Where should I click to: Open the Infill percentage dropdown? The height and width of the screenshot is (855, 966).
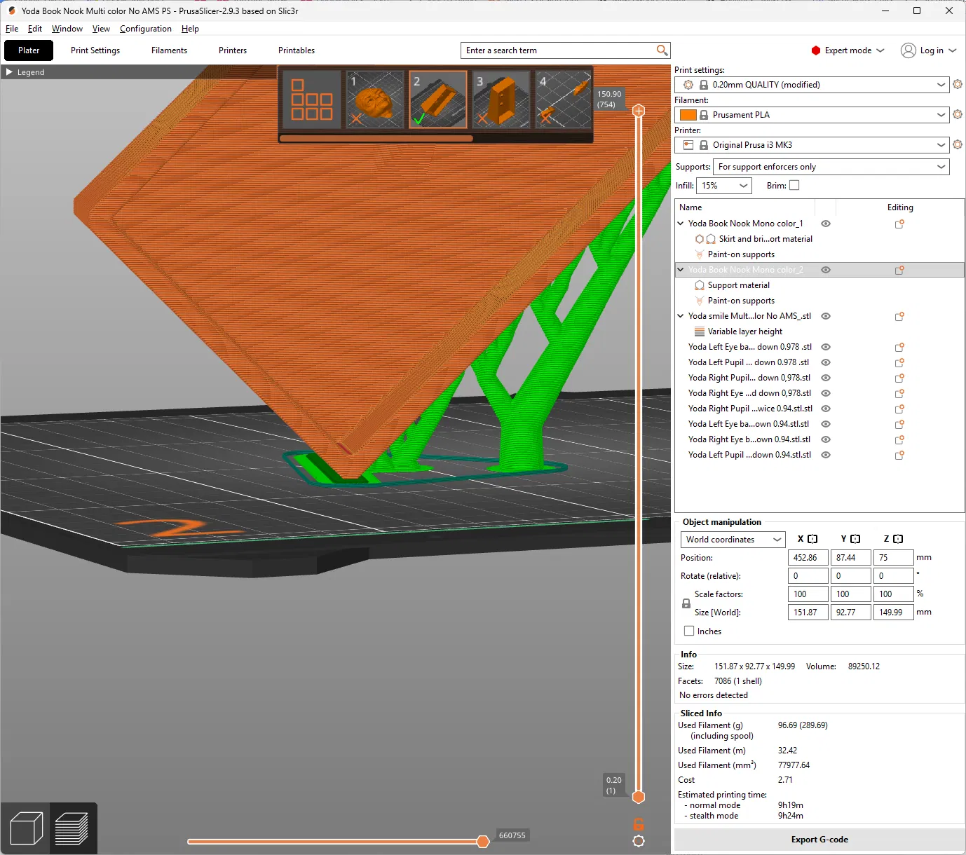[x=724, y=186]
